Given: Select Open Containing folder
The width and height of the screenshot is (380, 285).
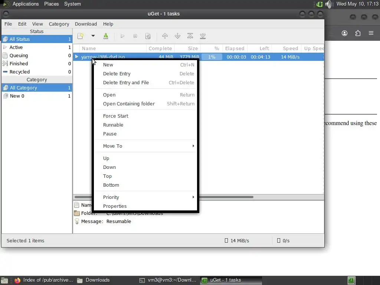Looking at the screenshot, I should click(145, 104).
